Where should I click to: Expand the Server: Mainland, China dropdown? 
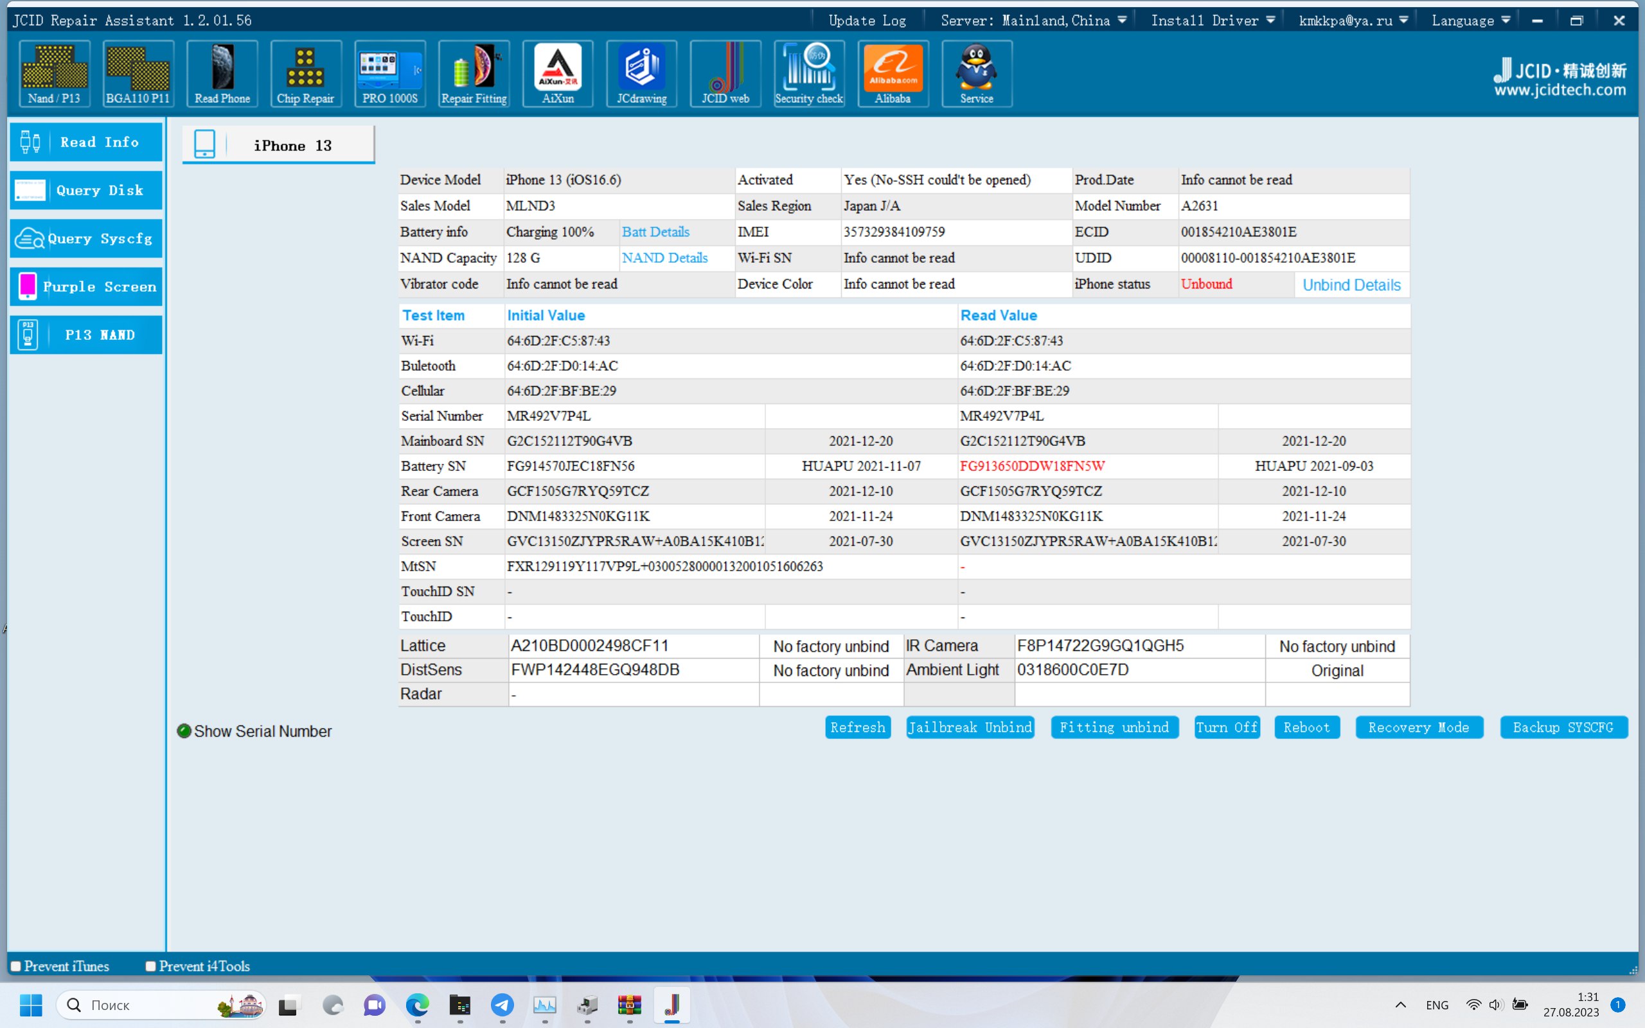coord(1033,21)
